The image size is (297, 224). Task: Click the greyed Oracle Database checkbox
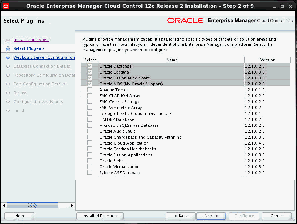tap(90, 66)
